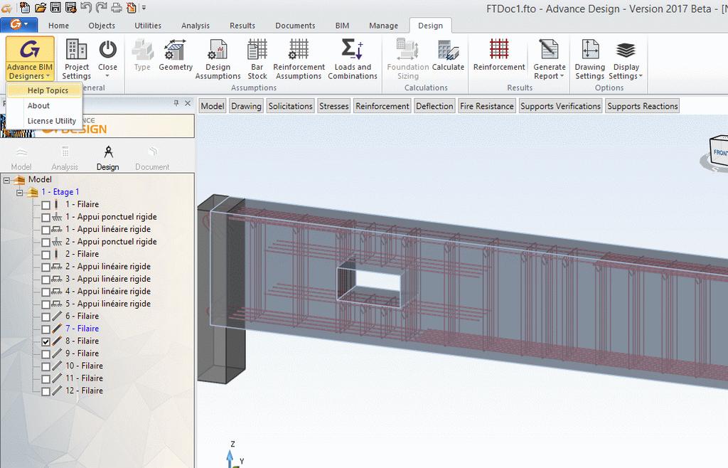Click the Fire Resistance view button
This screenshot has height=468, width=728.
(x=486, y=106)
